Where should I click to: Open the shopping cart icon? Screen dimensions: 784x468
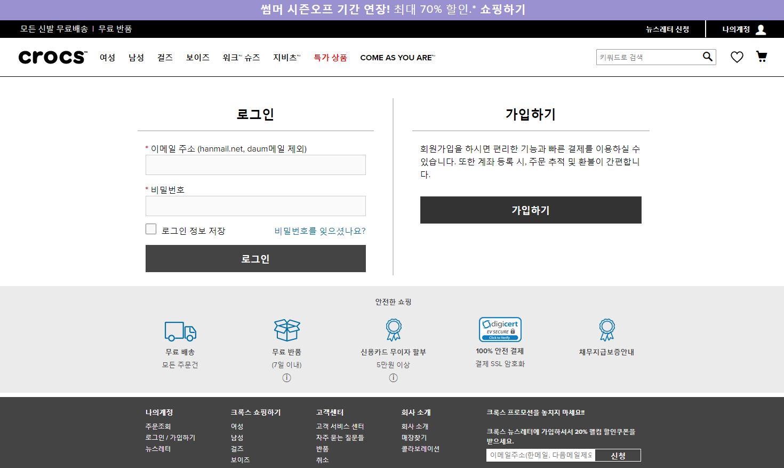[x=762, y=57]
